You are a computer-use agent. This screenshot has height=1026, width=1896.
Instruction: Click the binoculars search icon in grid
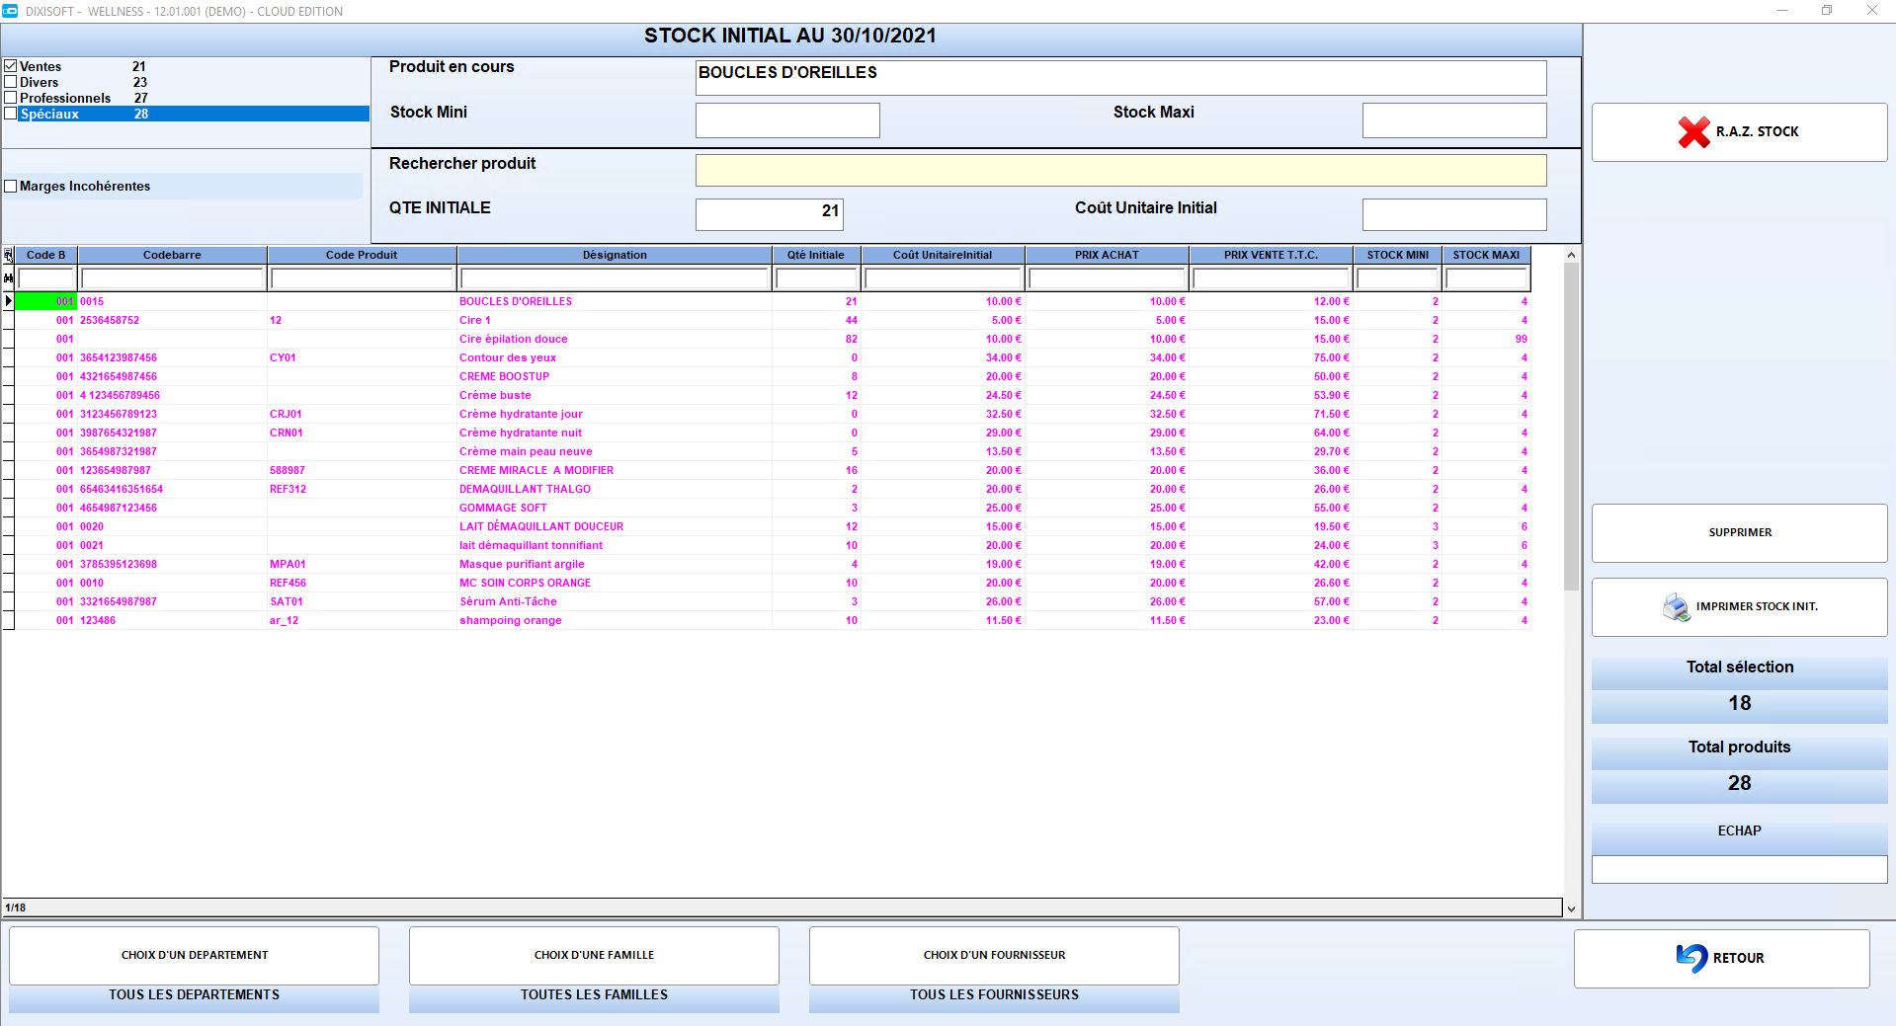(9, 278)
